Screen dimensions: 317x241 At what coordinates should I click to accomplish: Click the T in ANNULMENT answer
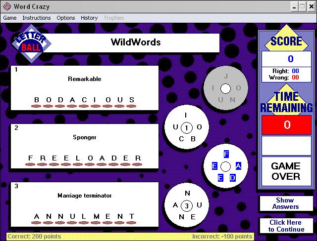click(132, 216)
